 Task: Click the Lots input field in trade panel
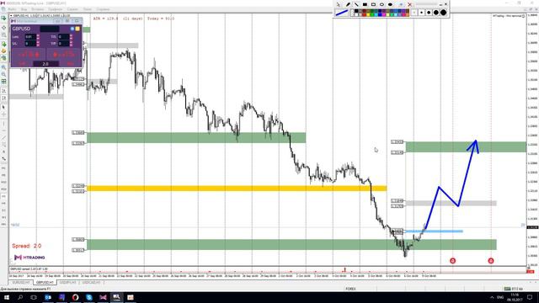(x=30, y=37)
